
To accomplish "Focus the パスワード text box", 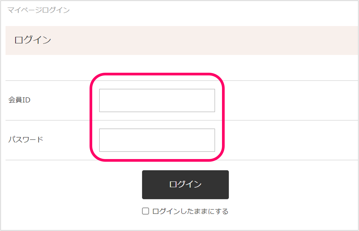I will (x=157, y=140).
